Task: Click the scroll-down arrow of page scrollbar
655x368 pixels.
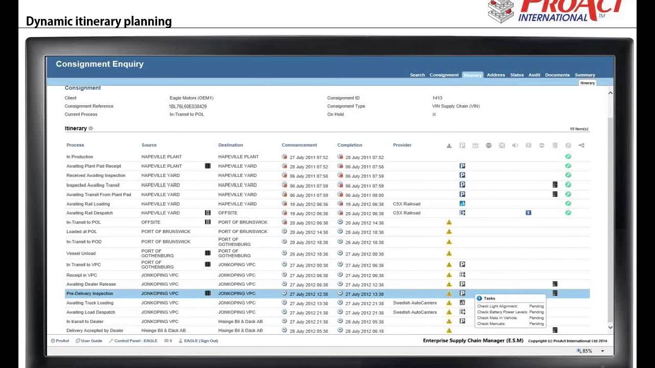Action: (610, 328)
